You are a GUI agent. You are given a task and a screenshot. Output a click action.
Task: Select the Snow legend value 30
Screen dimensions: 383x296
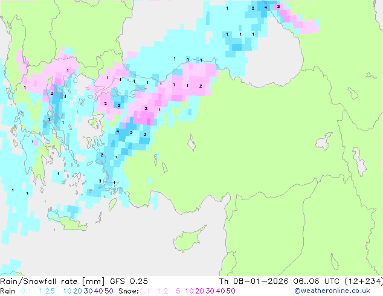210,291
